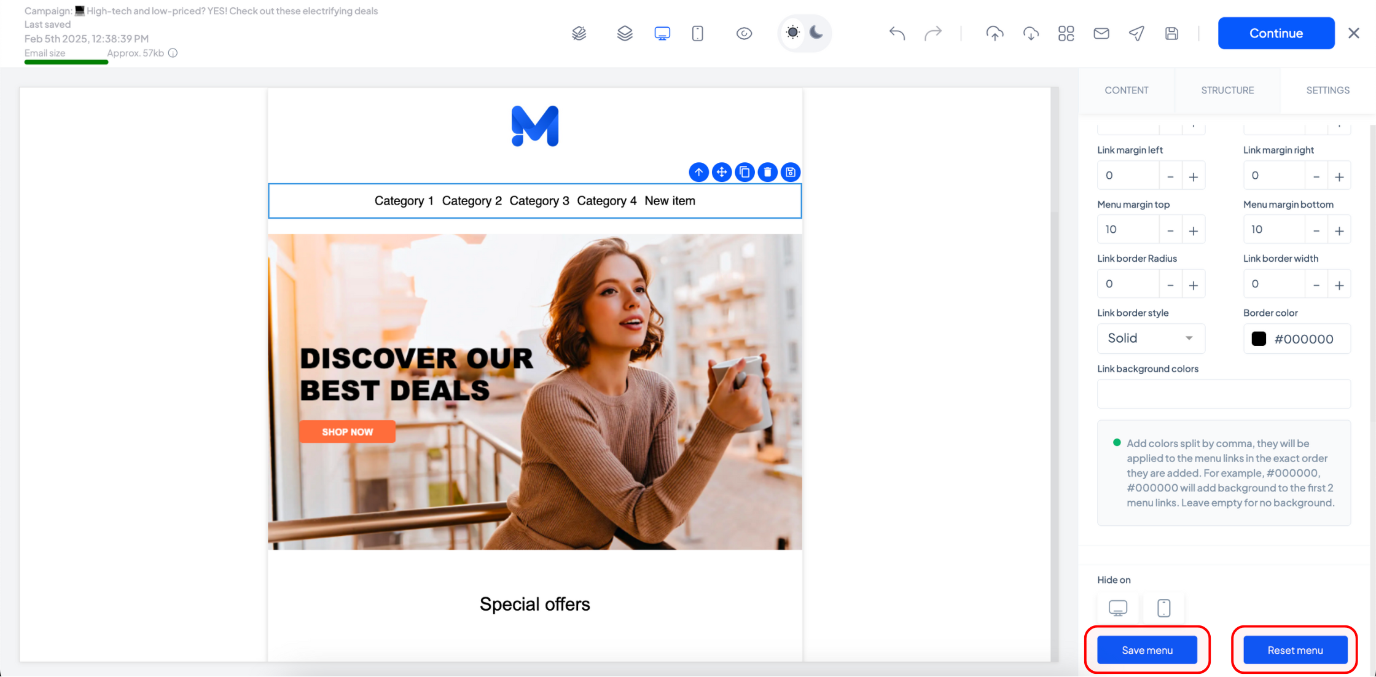Click the move block crosshair icon
The image size is (1376, 677).
[x=722, y=172]
